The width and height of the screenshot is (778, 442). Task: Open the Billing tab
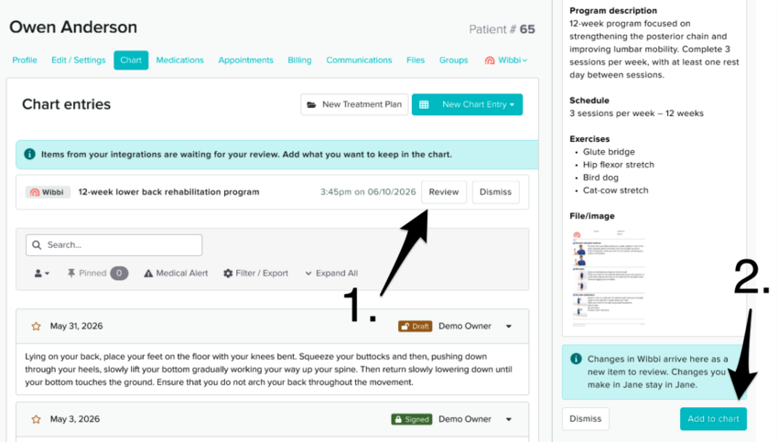(299, 60)
